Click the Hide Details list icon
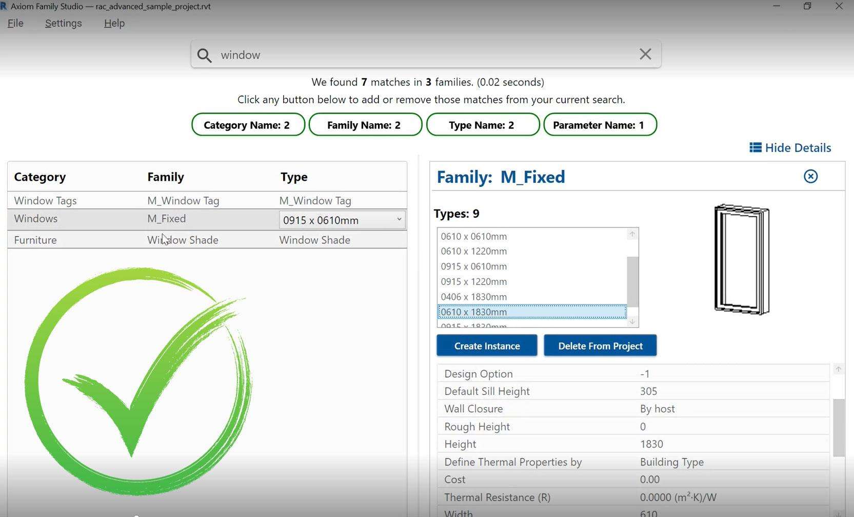Viewport: 854px width, 517px height. tap(755, 148)
